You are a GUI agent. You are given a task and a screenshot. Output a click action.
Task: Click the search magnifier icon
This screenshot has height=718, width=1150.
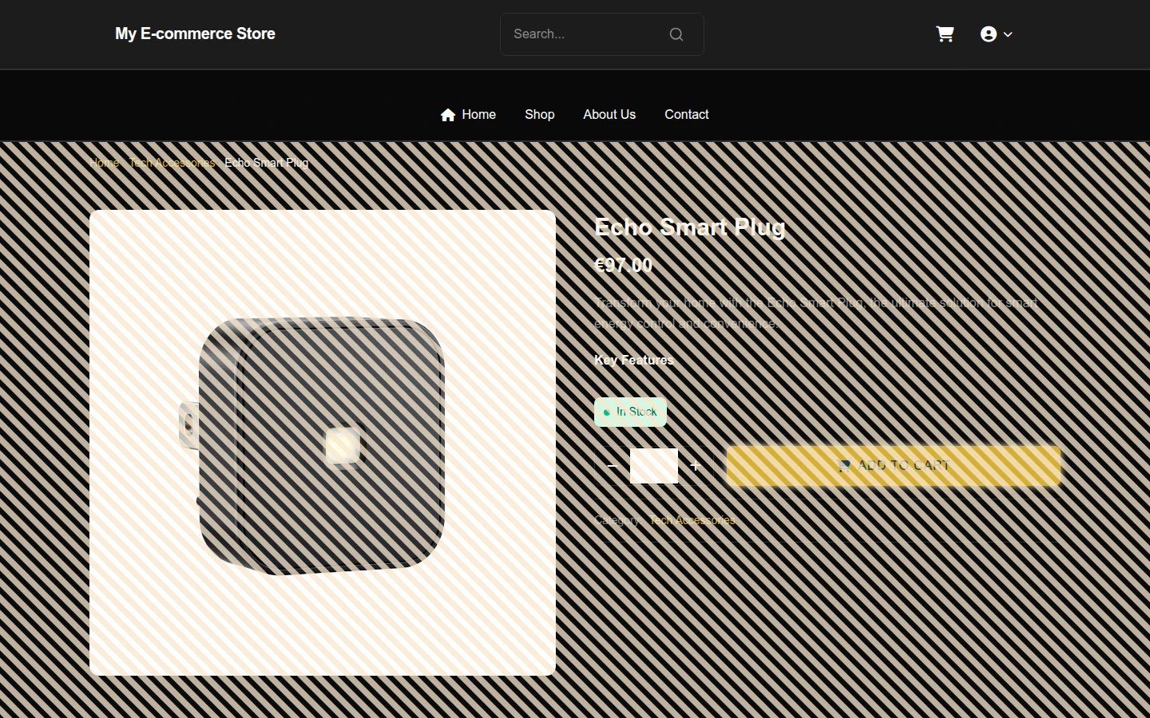coord(676,34)
